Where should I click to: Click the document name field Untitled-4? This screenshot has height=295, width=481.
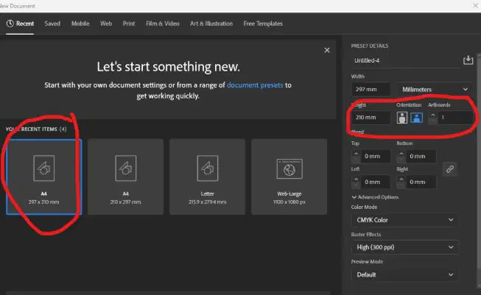[x=406, y=60]
